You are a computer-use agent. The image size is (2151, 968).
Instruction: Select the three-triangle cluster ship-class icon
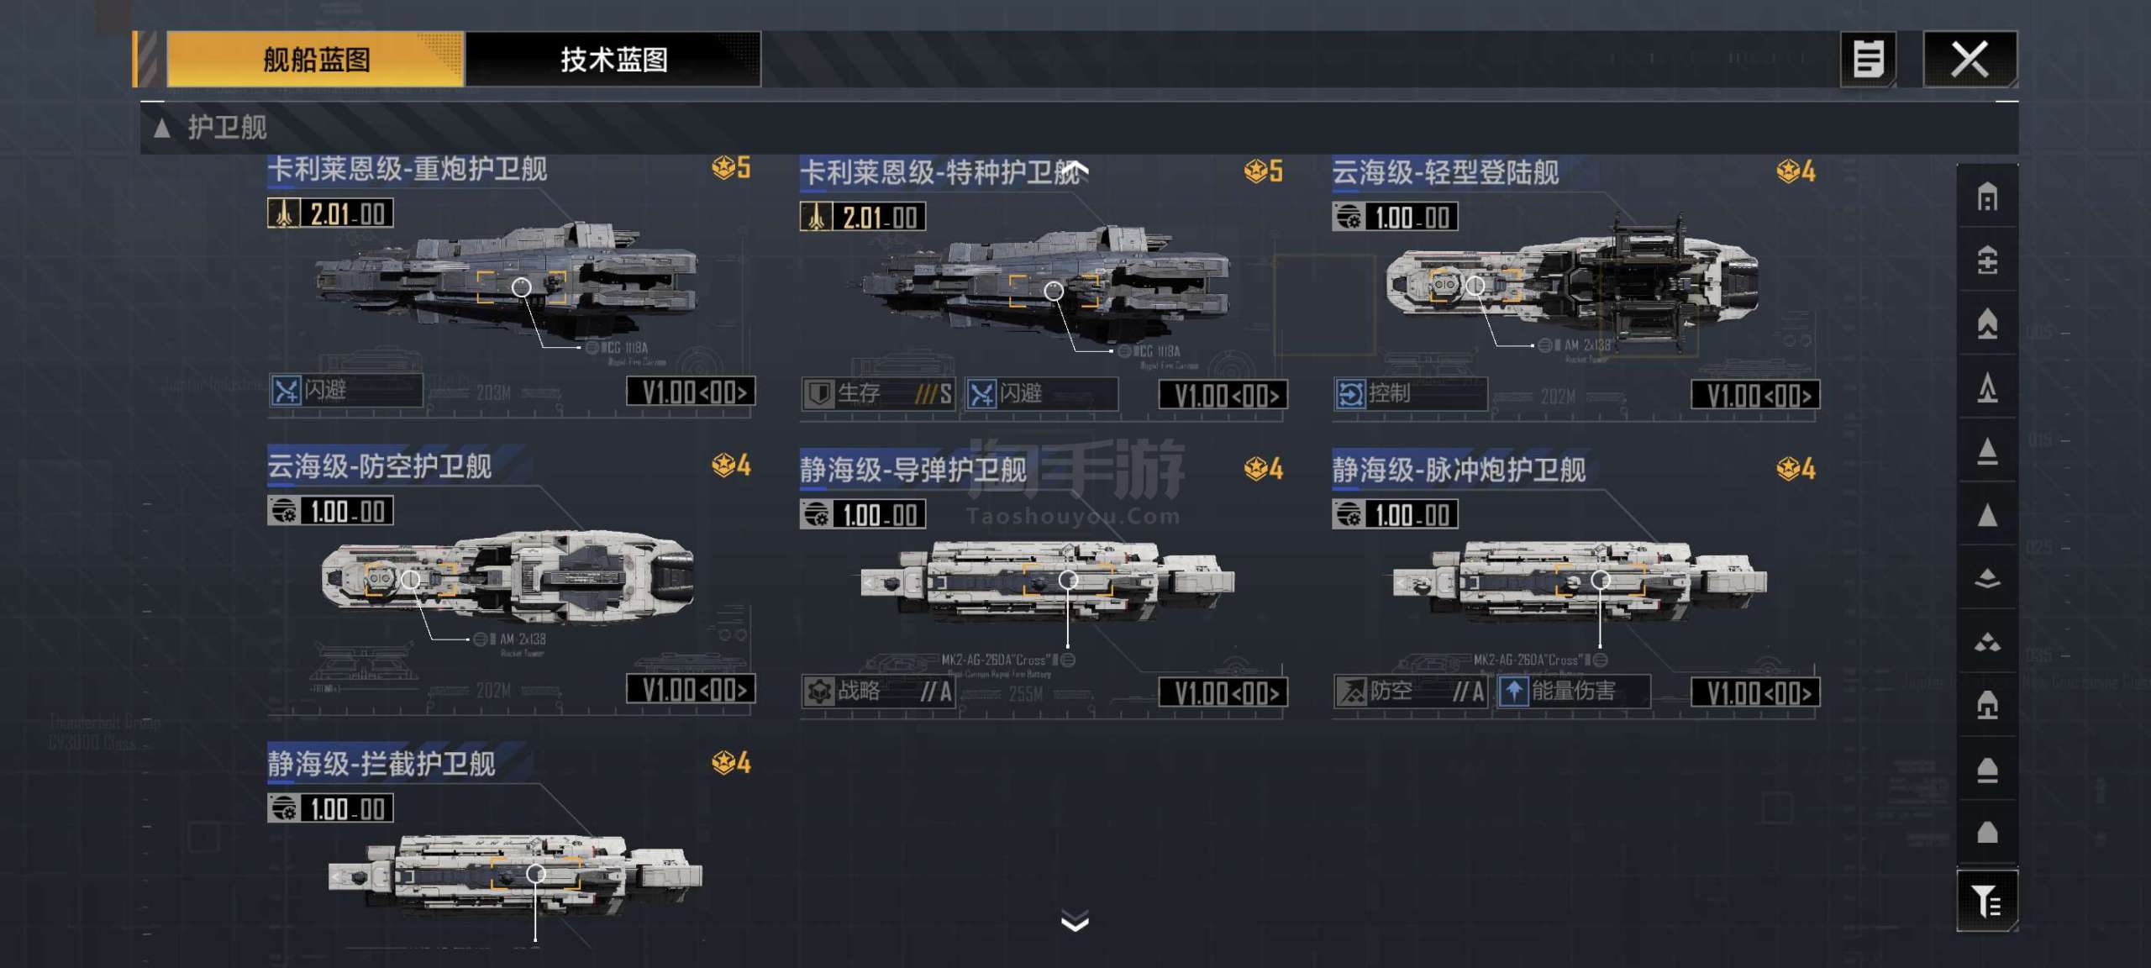pos(1987,643)
